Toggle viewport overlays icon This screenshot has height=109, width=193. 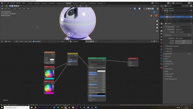pyautogui.click(x=139, y=9)
